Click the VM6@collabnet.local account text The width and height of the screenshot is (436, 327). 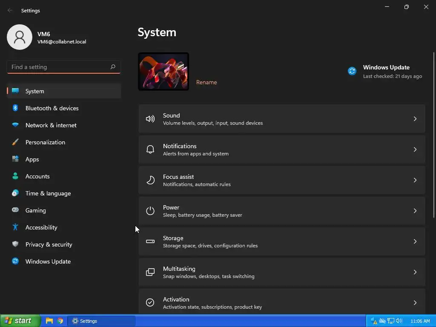(62, 42)
